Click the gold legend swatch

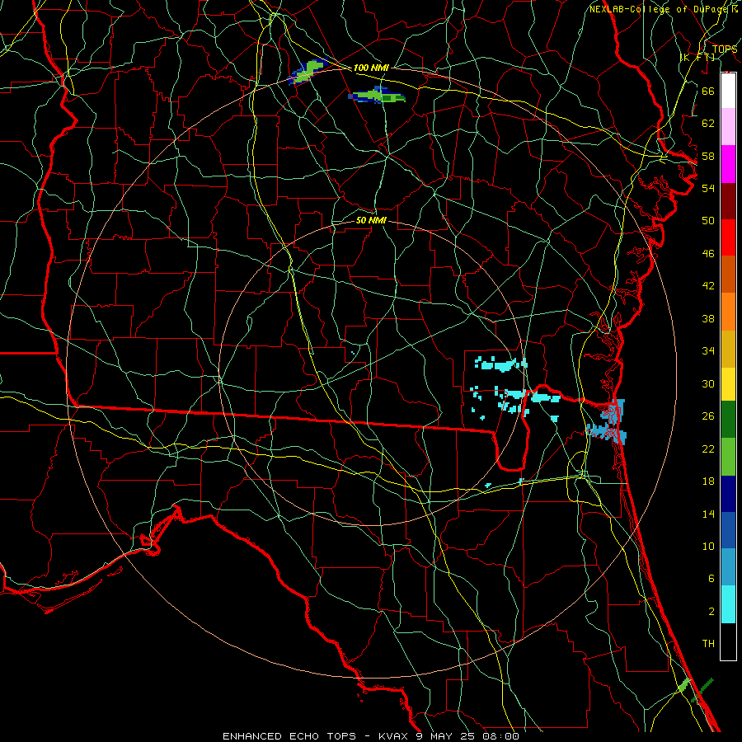[x=728, y=349]
